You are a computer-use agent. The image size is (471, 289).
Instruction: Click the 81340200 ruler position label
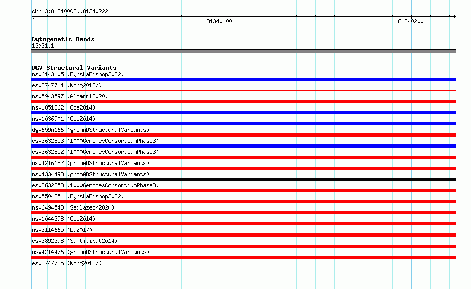[x=411, y=21]
